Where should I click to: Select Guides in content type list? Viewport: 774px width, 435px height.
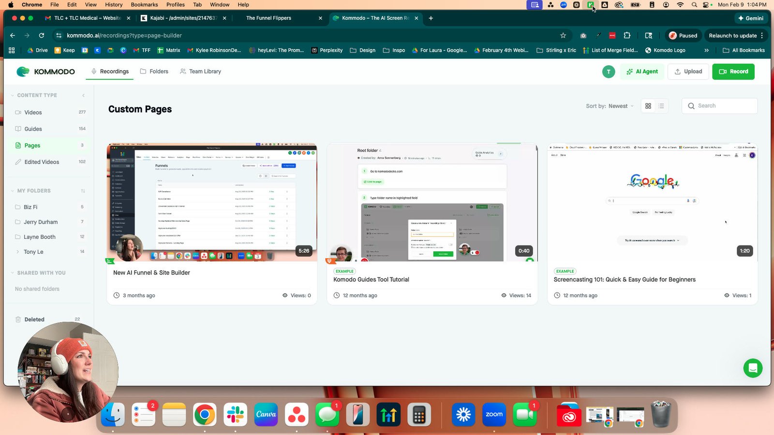50,129
